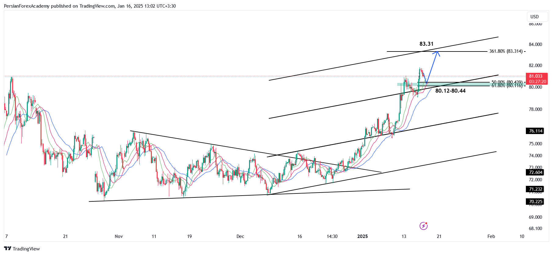
Task: Click the 78.000 price axis tick
Action: [535, 109]
